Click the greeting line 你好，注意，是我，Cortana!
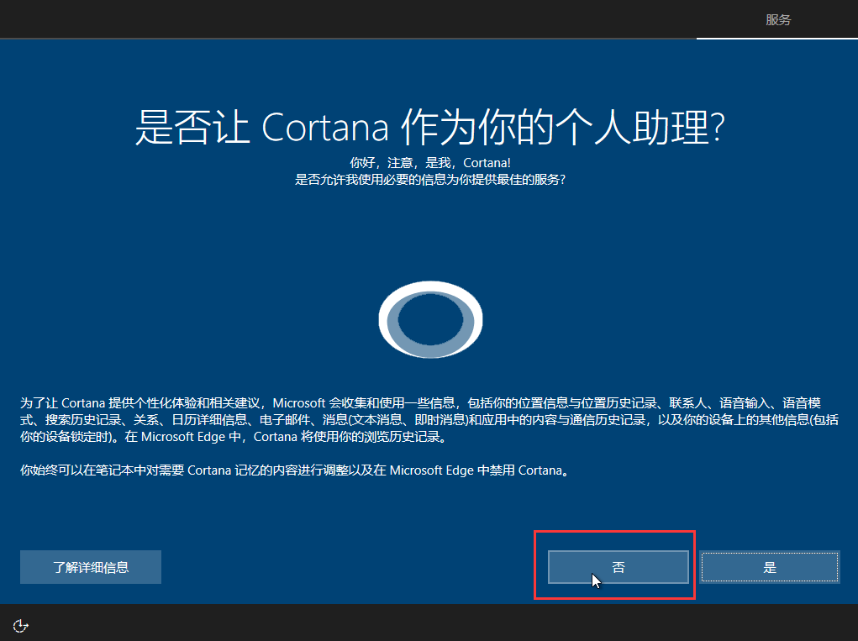The height and width of the screenshot is (641, 858). coord(430,162)
